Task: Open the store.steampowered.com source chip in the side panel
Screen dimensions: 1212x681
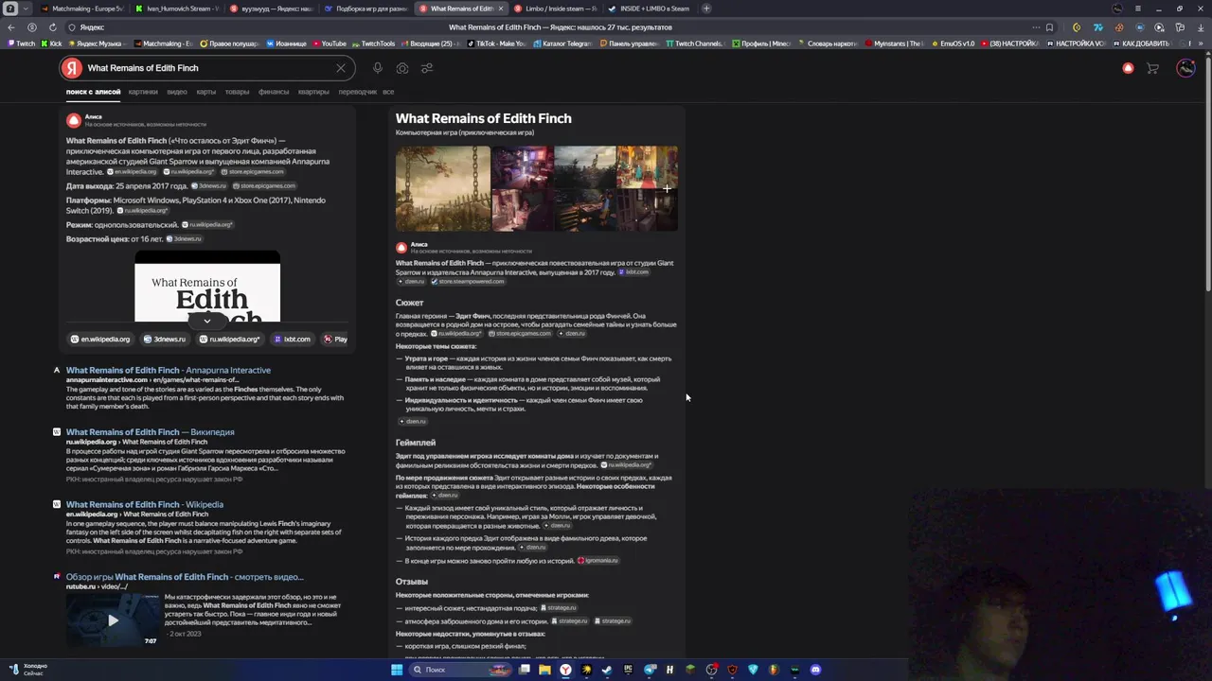Action: click(467, 281)
